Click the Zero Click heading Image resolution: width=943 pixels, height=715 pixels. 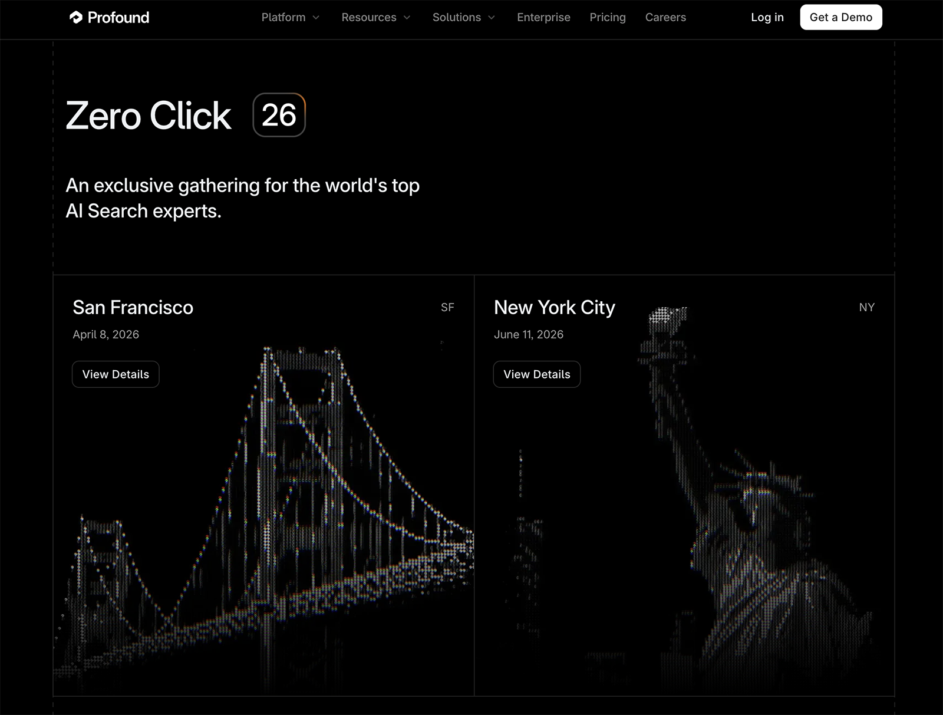click(149, 116)
